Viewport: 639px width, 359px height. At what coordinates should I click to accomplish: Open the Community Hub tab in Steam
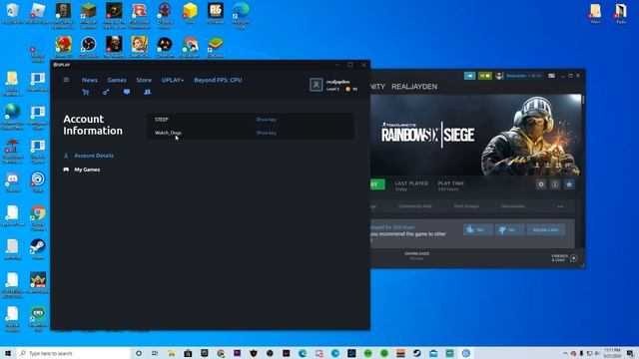click(x=415, y=206)
